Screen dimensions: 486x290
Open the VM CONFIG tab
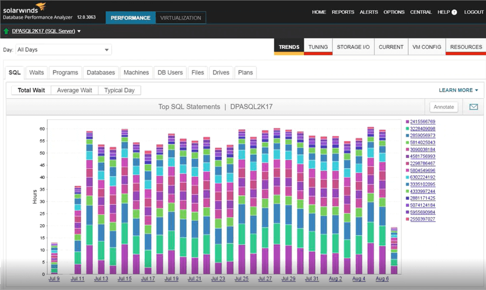click(x=427, y=47)
